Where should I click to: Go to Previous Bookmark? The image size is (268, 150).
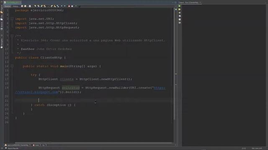pyautogui.click(x=52, y=6)
